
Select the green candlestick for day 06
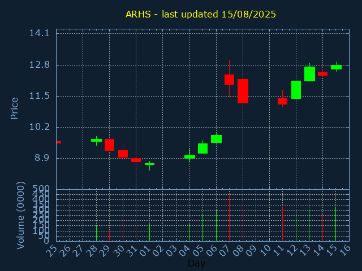[216, 139]
